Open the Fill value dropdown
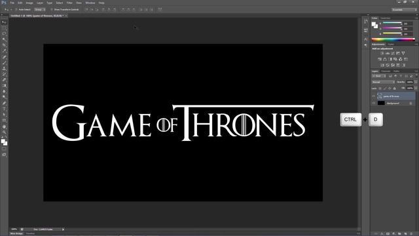The image size is (419, 236). 416,88
